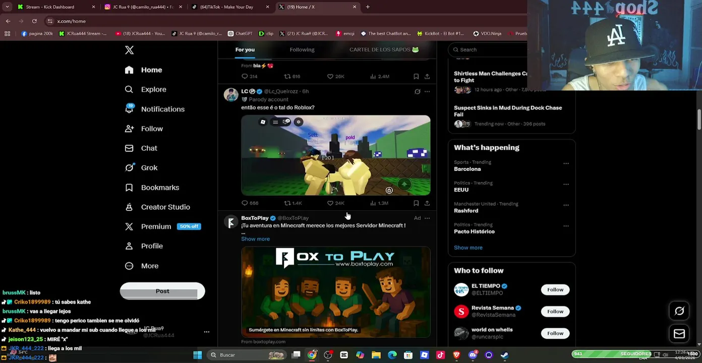Open TikTok from the taskbar
The image size is (702, 363).
pyautogui.click(x=440, y=355)
